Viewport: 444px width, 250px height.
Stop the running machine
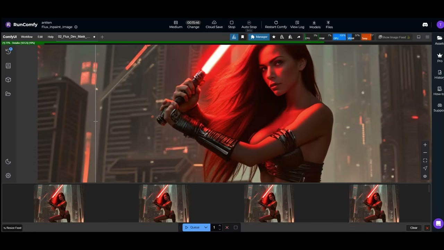click(232, 25)
